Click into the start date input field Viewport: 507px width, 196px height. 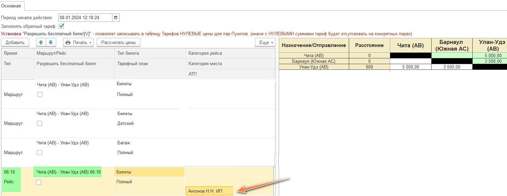coord(85,18)
